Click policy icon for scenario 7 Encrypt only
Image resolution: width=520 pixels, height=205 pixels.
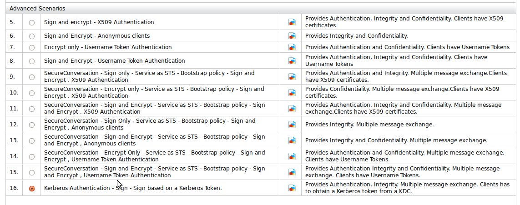tap(292, 47)
